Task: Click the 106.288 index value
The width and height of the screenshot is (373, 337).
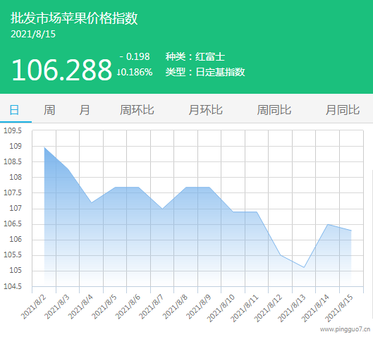Action: (x=61, y=70)
